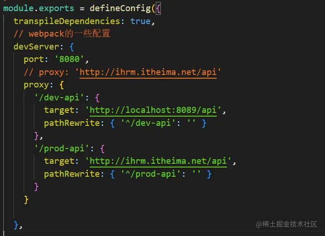Click the '^/prod-api' regex string

coord(151,174)
